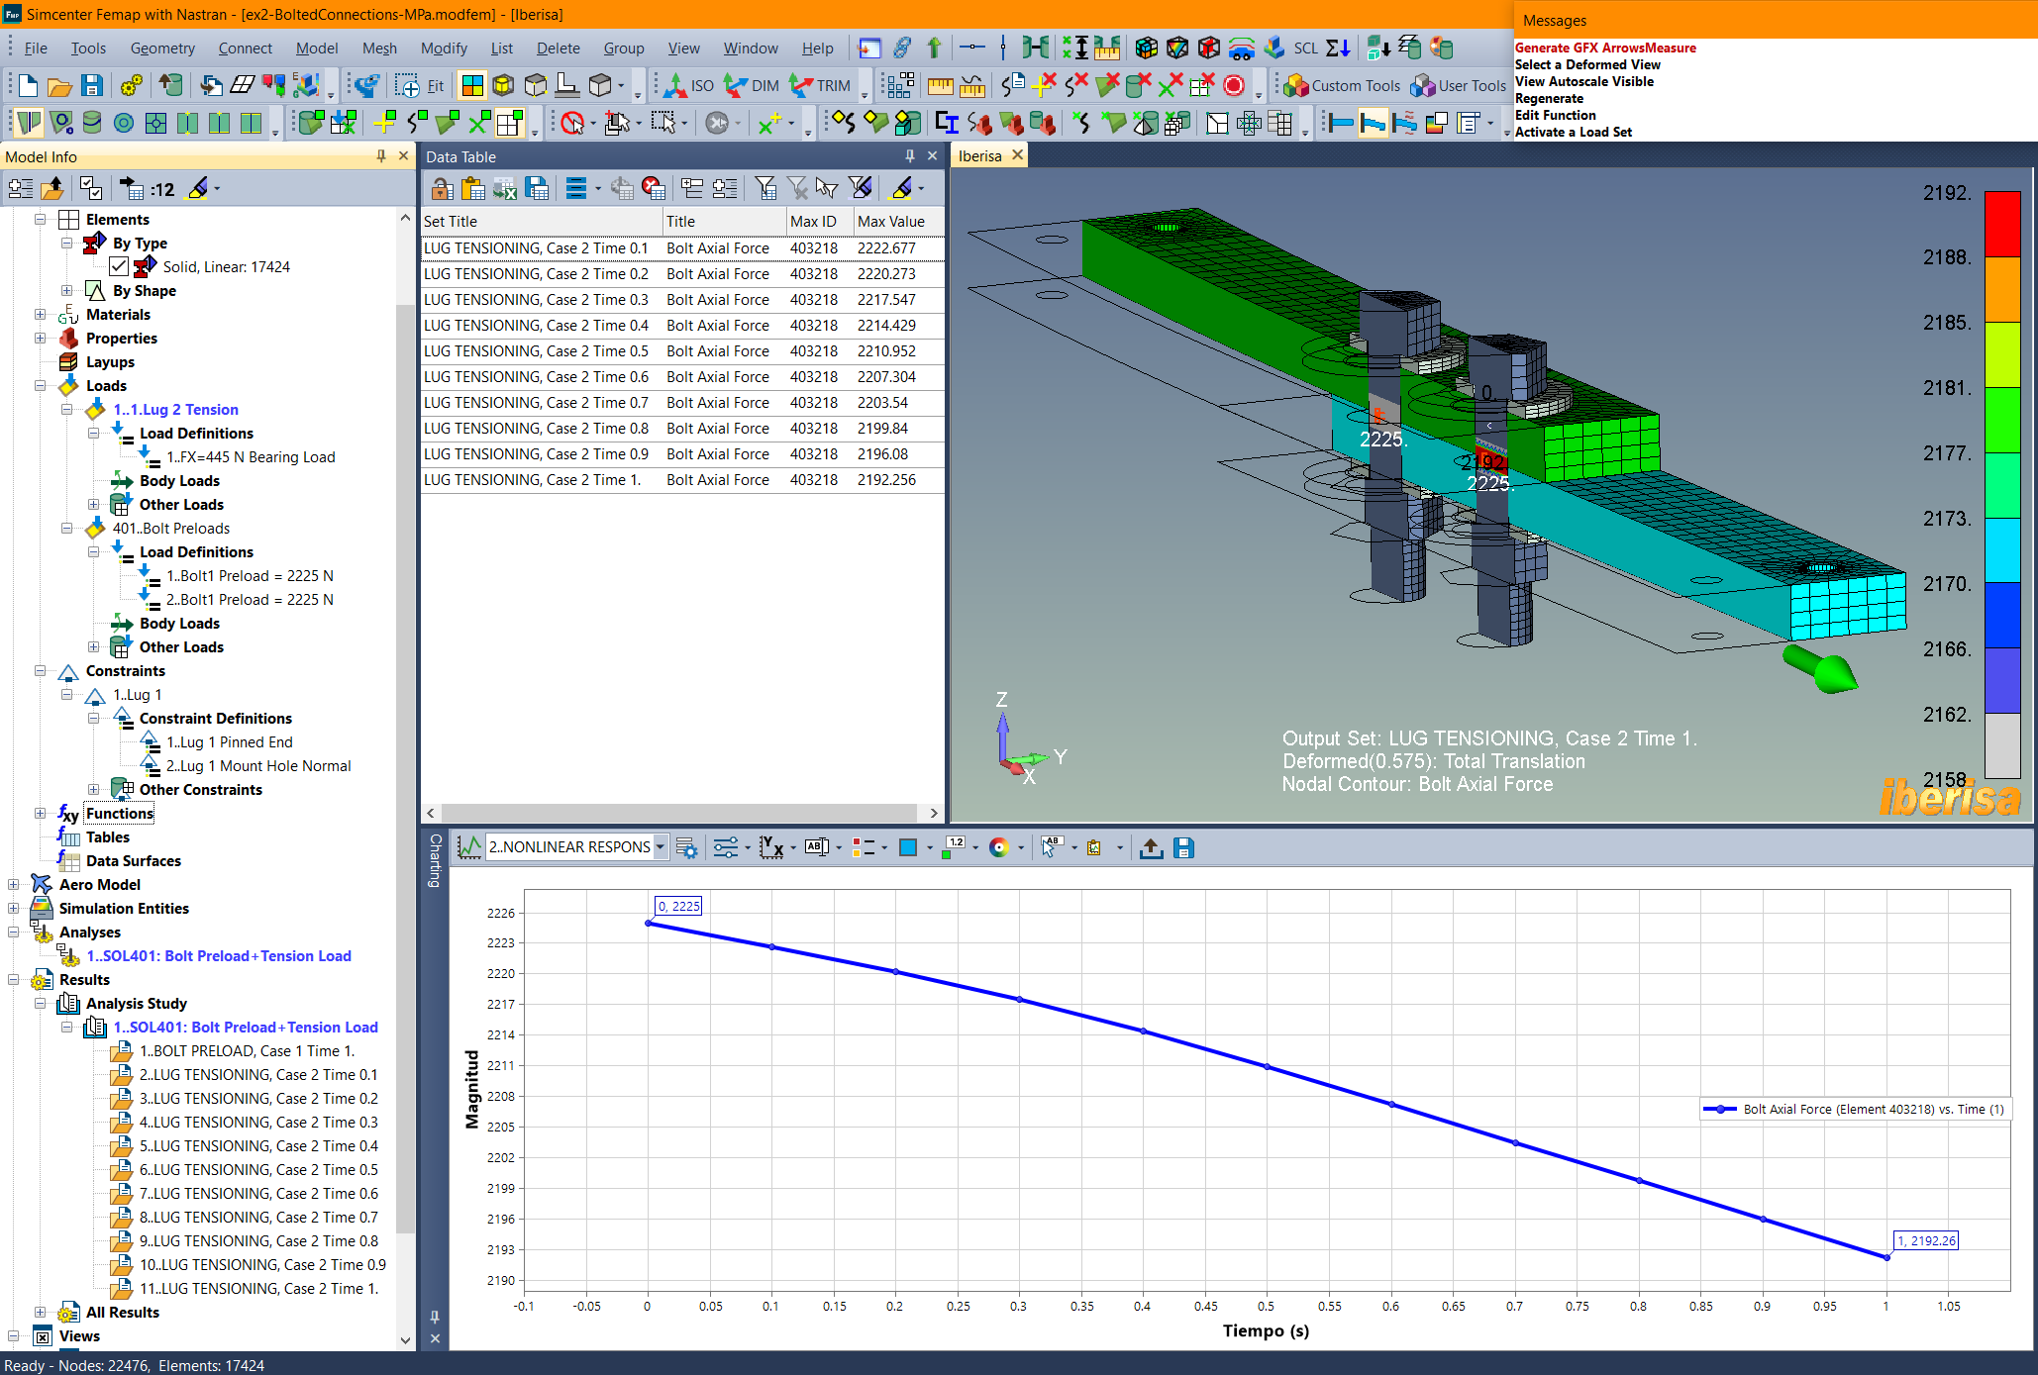2038x1375 pixels.
Task: Expand the All Results tree node
Action: 41,1313
